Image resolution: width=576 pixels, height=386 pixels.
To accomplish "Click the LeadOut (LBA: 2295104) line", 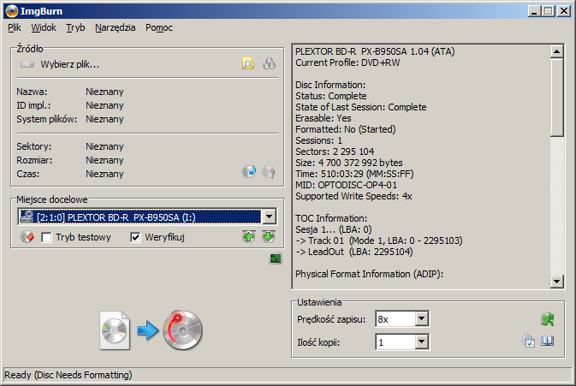I will point(354,252).
